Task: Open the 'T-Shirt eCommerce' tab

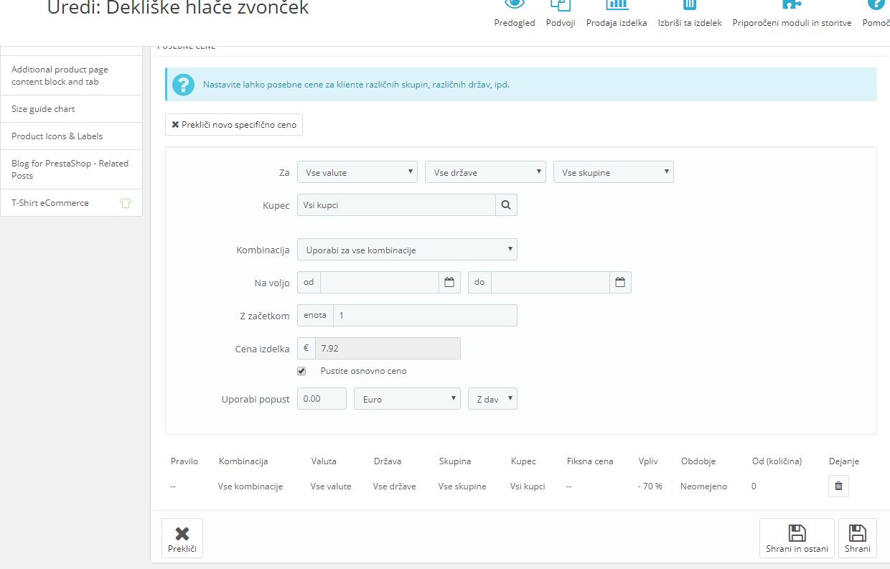Action: (72, 203)
